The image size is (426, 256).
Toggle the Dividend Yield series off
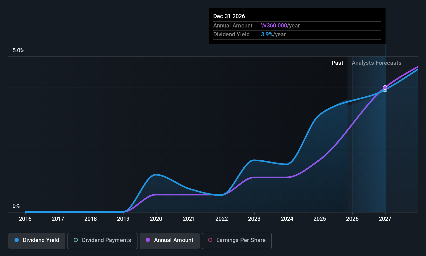[x=37, y=241]
